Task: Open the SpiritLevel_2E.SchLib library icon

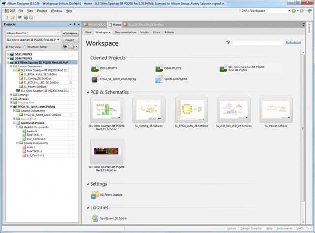Action: (95, 218)
